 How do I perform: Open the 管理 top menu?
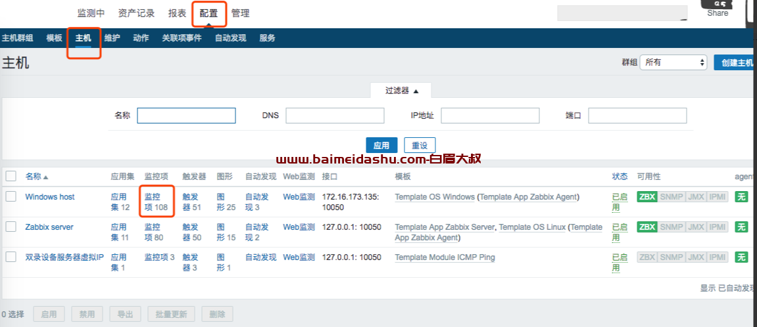pyautogui.click(x=241, y=14)
